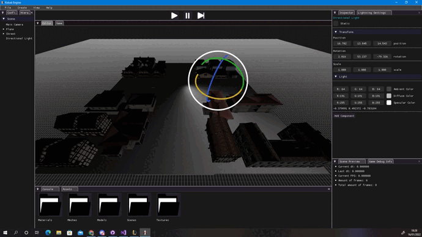Open File Explorer from taskbar
This screenshot has height=237, width=422.
click(x=59, y=233)
